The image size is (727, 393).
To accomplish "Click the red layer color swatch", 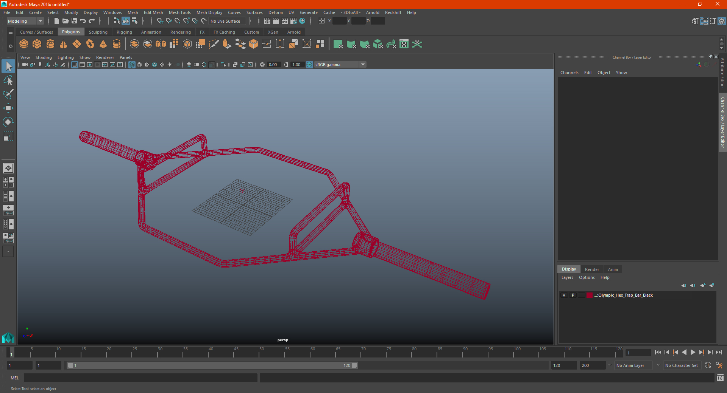I will point(590,295).
